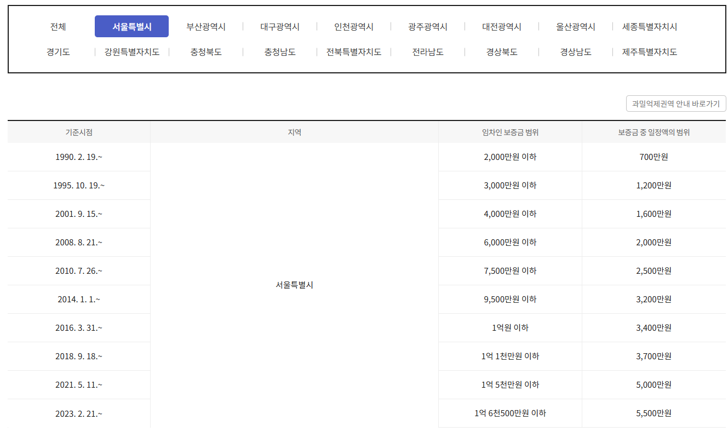Click the 2,000만원 amount cell

tap(654, 243)
